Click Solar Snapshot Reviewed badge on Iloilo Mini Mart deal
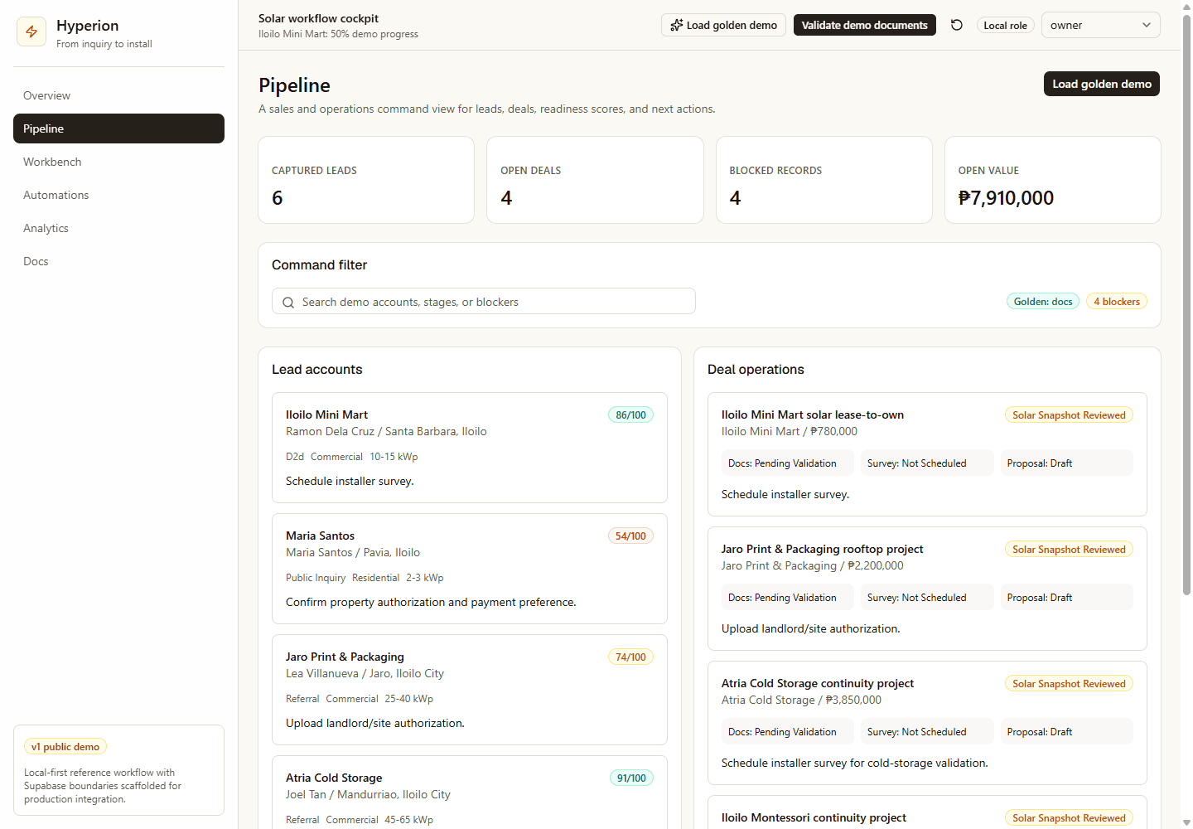1193x829 pixels. [1069, 415]
